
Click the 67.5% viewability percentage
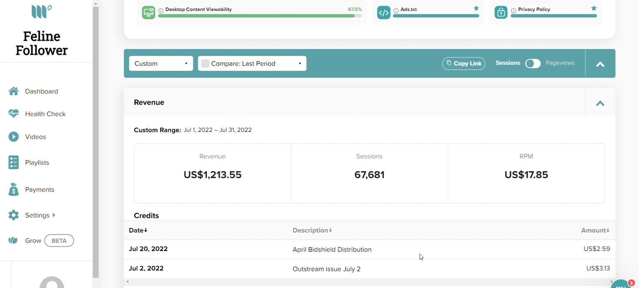click(x=355, y=9)
